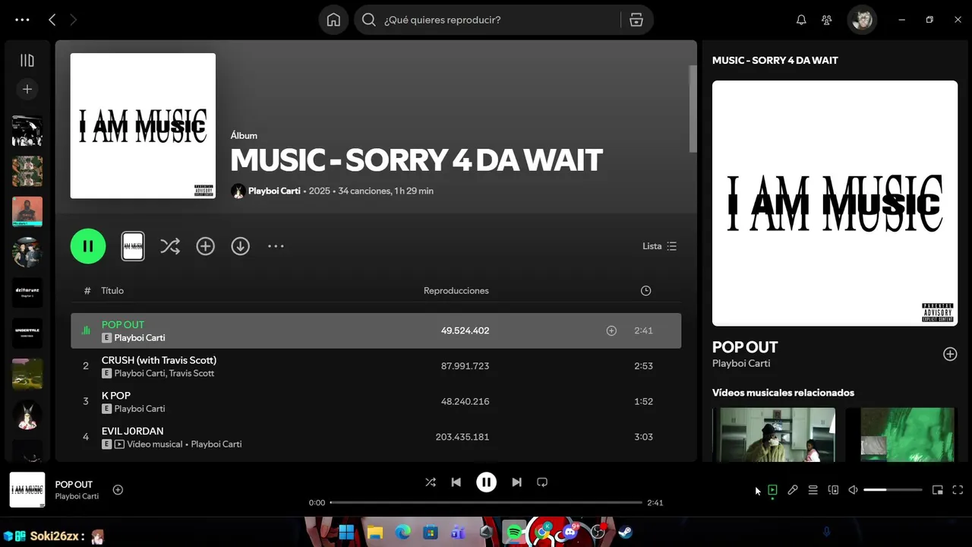Open POP OUT title in now playing bar

[x=74, y=484]
